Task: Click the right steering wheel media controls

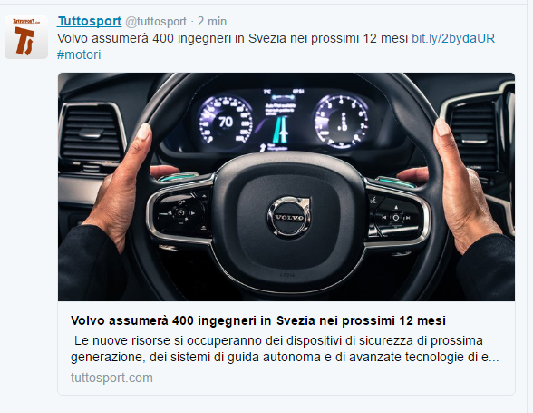Action: tap(396, 216)
